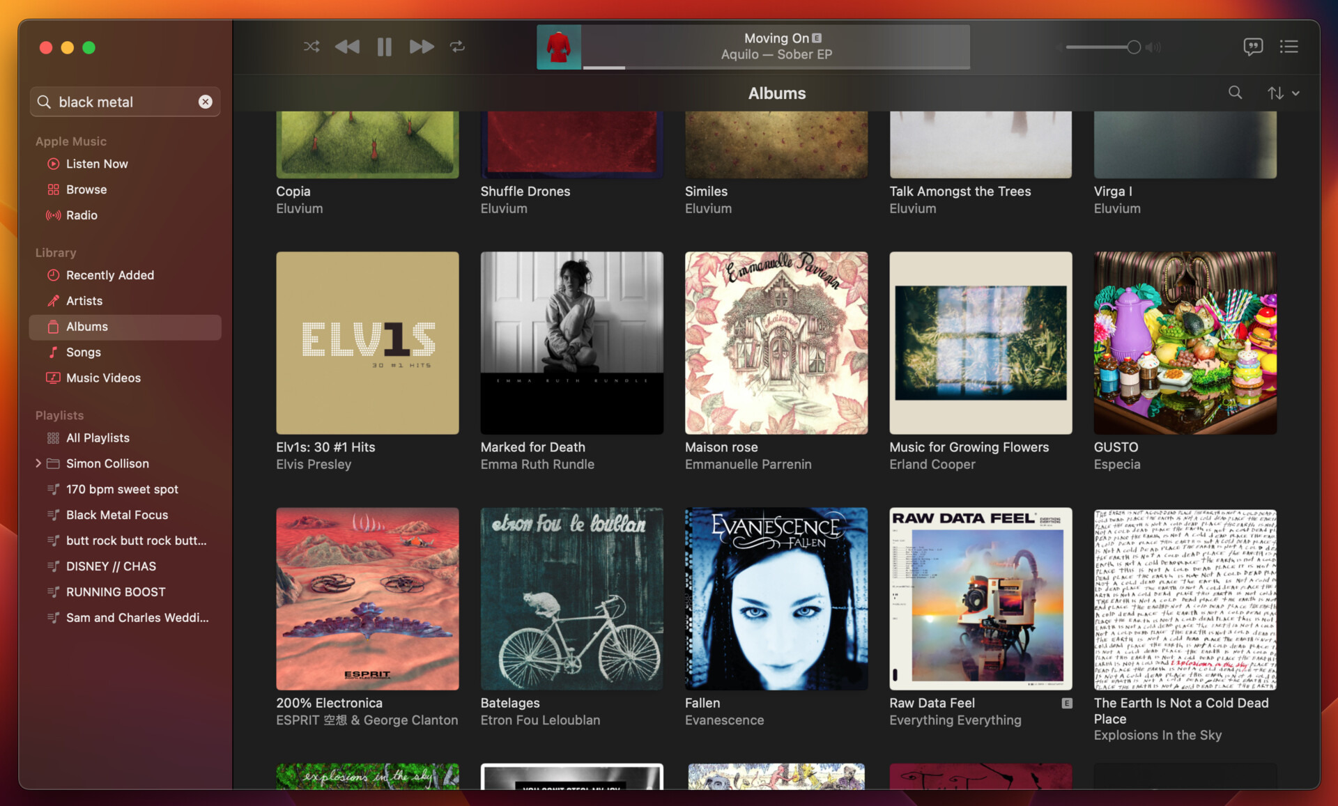1338x806 pixels.
Task: Click the search magnifier icon in Albums
Action: click(1236, 93)
